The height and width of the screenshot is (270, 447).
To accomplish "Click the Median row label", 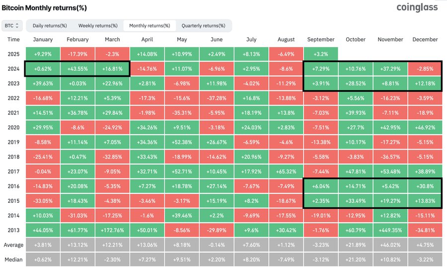I will (14, 260).
